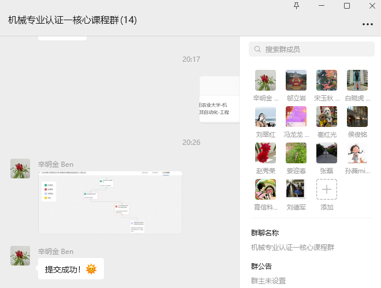Open 宋玉秋's member avatar

tap(327, 80)
